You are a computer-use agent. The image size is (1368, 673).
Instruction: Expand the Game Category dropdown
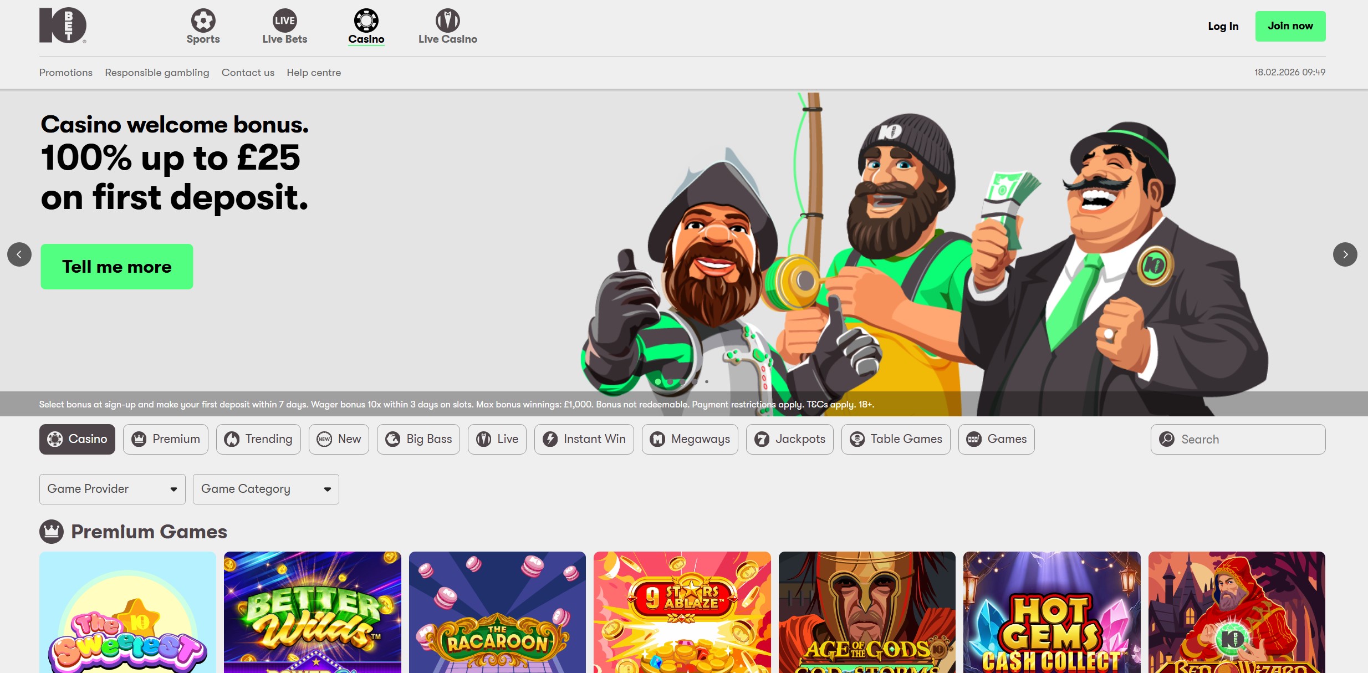pos(266,489)
